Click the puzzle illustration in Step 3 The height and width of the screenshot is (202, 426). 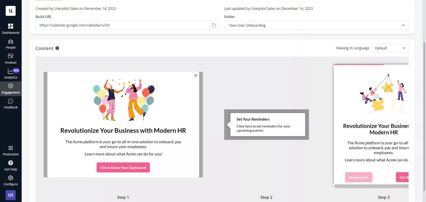(x=383, y=93)
